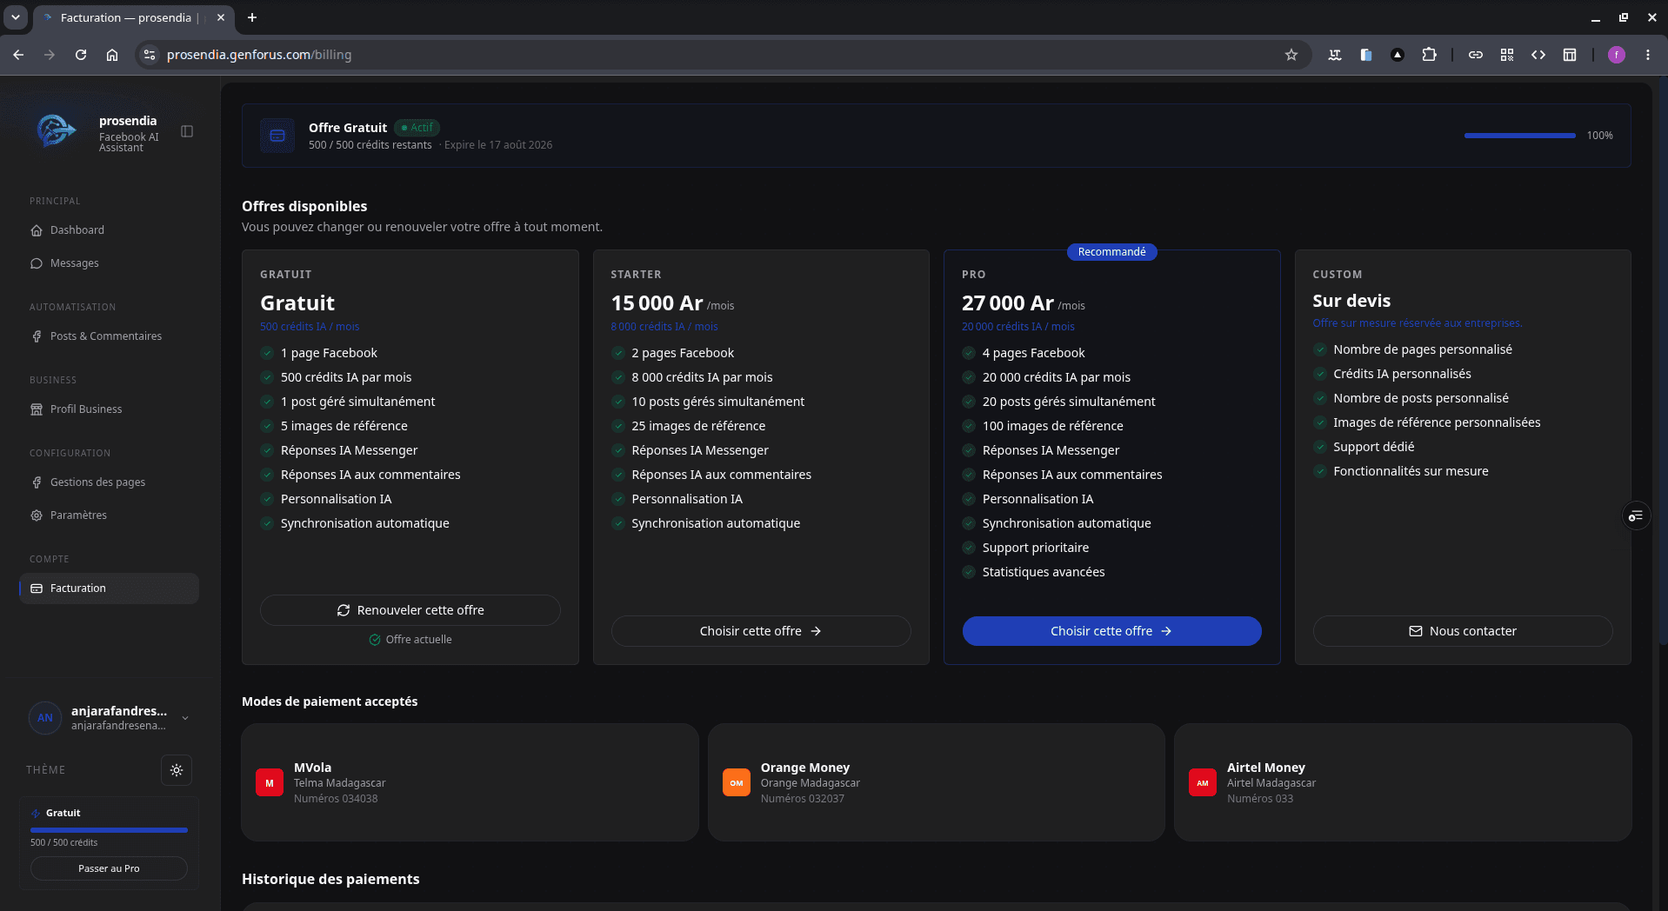Click the side panel toolbar icon

point(1570,55)
